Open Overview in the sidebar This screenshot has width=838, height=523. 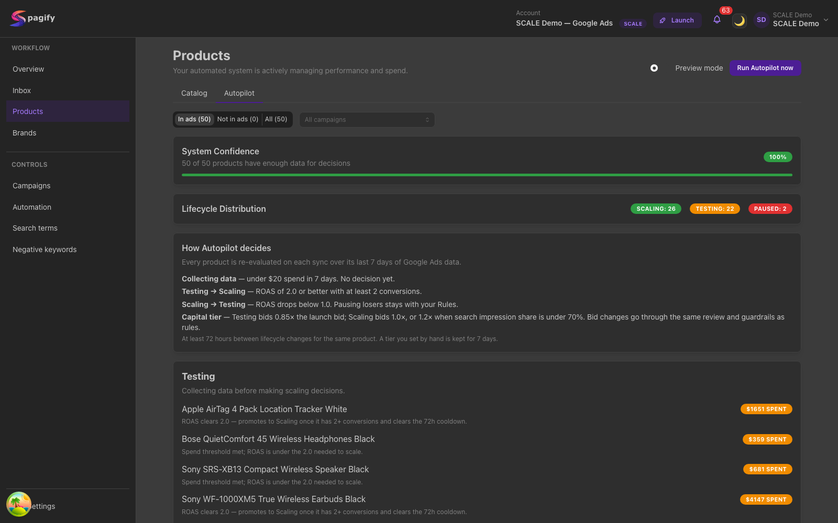pos(68,69)
